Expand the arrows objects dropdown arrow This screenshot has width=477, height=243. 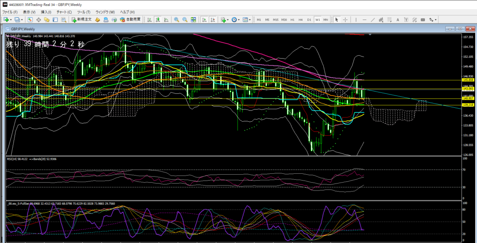point(436,20)
